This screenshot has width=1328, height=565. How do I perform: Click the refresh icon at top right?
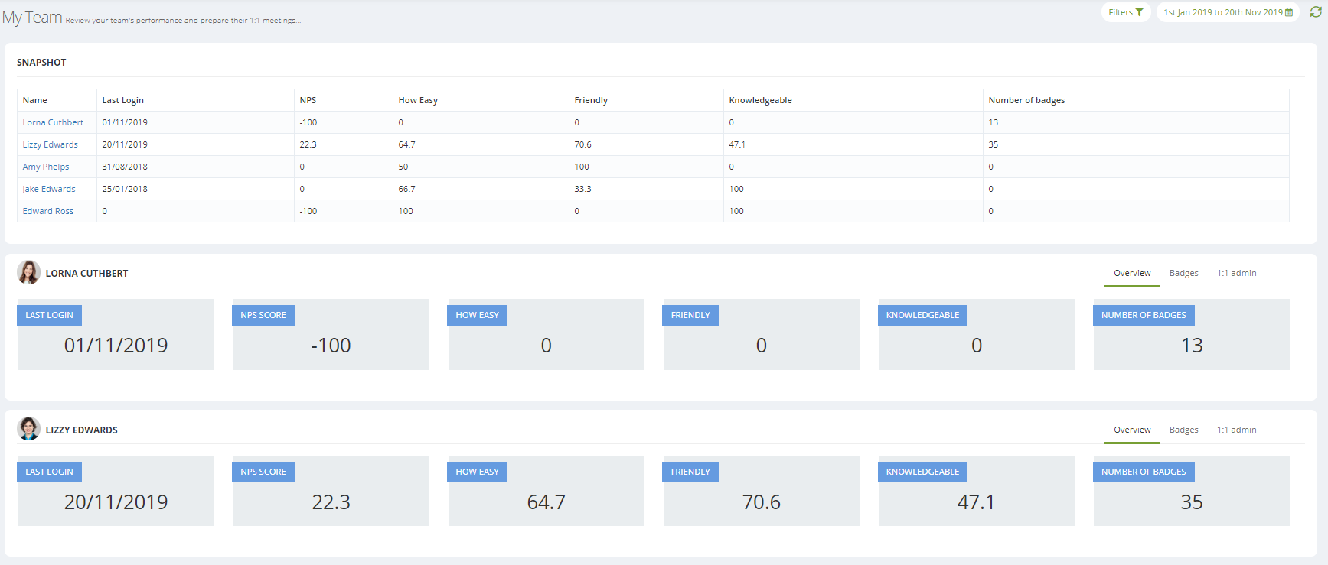[1316, 12]
